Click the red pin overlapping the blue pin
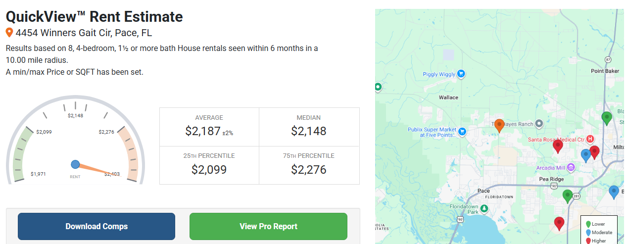 coord(595,152)
